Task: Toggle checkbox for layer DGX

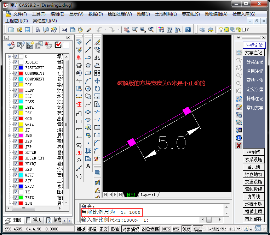Action: click(x=16, y=85)
